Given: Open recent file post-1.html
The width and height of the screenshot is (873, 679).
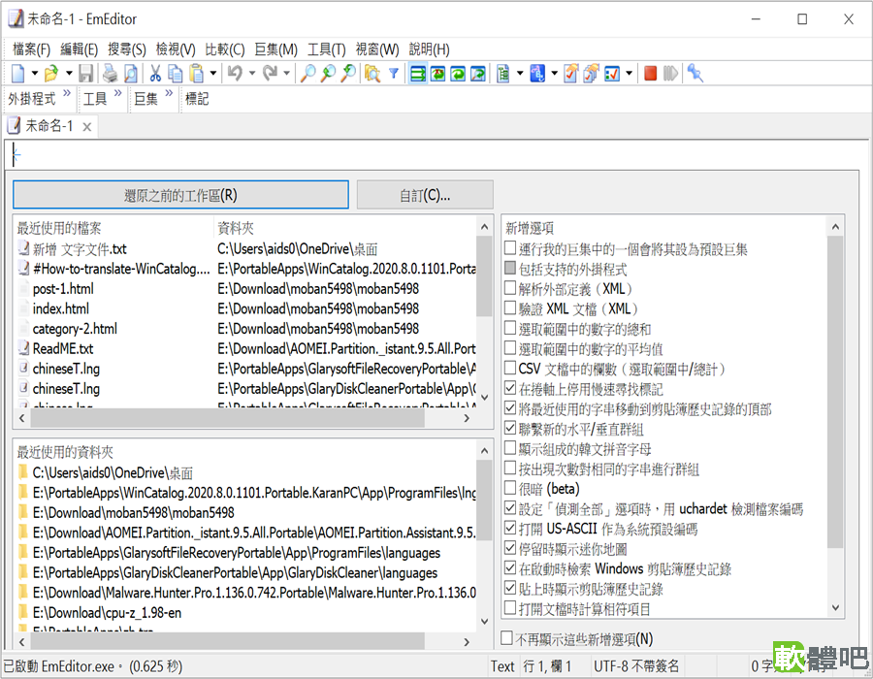Looking at the screenshot, I should tap(63, 289).
